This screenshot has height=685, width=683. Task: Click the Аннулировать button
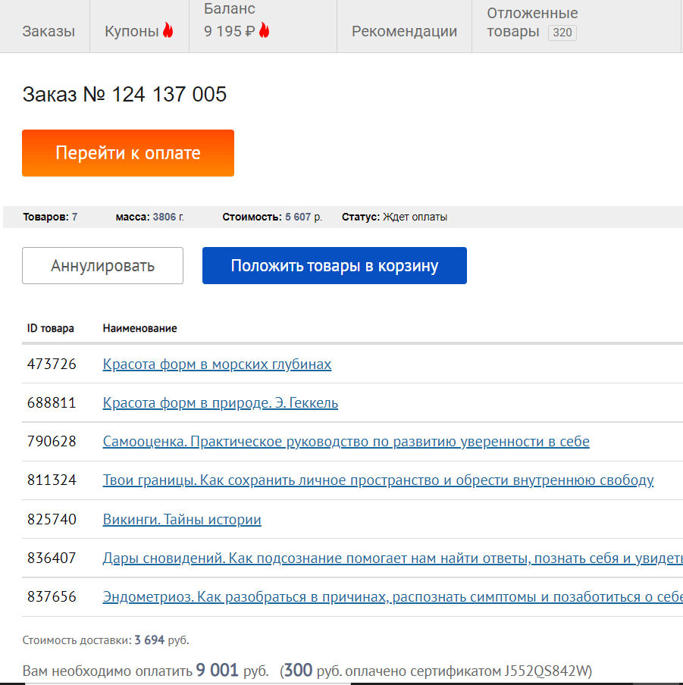102,266
